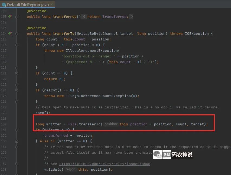
Task: Click @Override annotation on line 113
Action: pyautogui.click(x=36, y=28)
